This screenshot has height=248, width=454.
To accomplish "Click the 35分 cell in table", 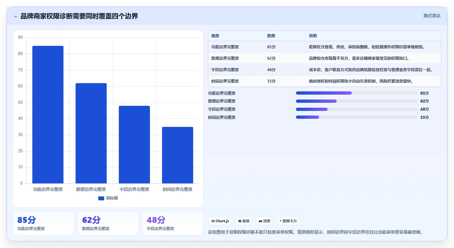I will pos(271,81).
